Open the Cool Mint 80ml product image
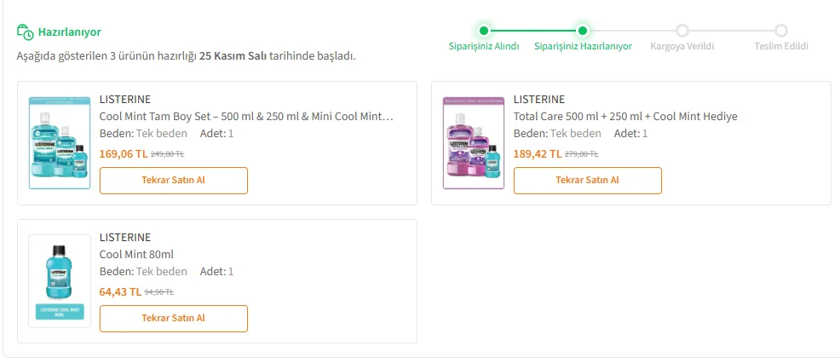The height and width of the screenshot is (363, 840). 59,280
